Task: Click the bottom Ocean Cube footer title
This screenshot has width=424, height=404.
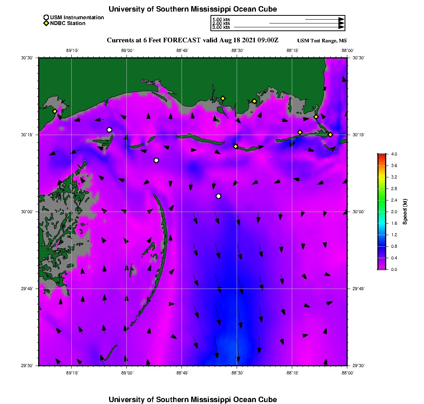Action: click(192, 399)
